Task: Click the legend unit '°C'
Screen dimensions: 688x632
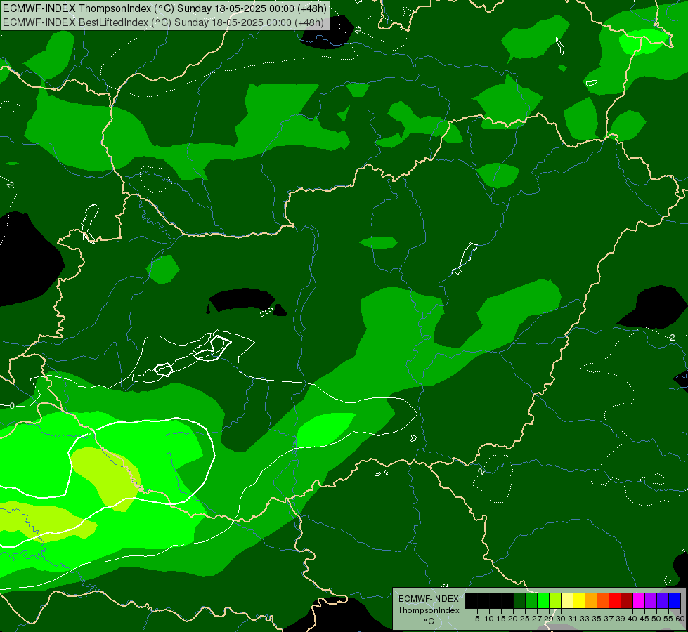Action: click(429, 621)
